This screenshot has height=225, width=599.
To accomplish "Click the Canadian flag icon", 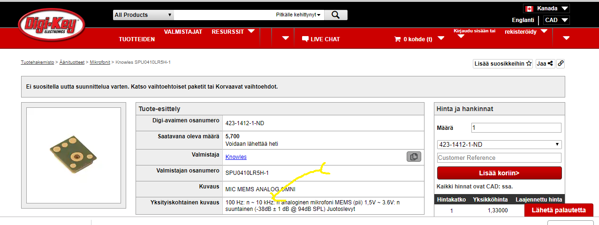I will (529, 8).
